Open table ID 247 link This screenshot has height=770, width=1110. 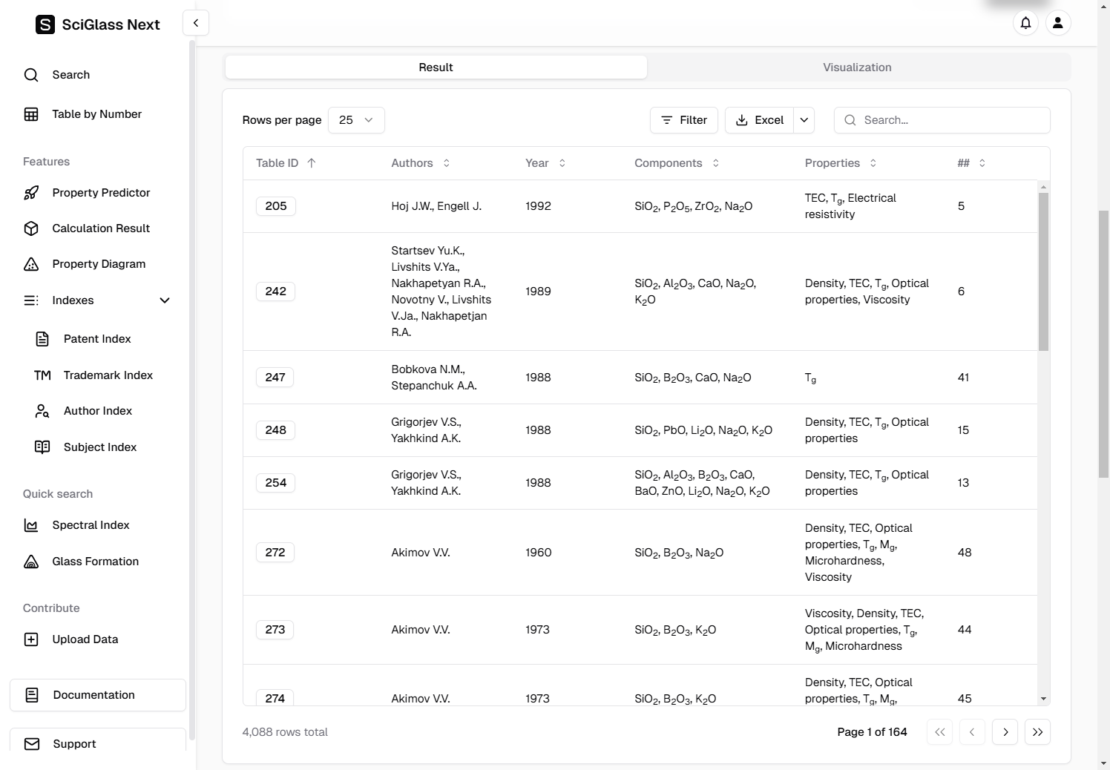(x=275, y=378)
